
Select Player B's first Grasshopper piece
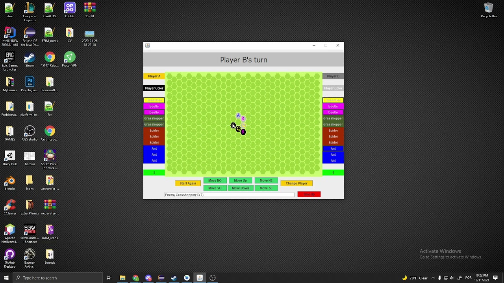[x=333, y=118]
